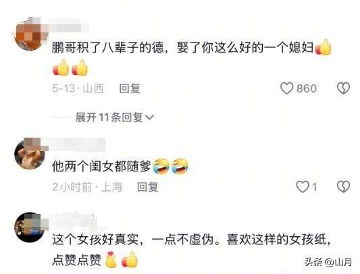The width and height of the screenshot is (360, 274).
Task: Open the third commenter's avatar
Action: (x=30, y=227)
